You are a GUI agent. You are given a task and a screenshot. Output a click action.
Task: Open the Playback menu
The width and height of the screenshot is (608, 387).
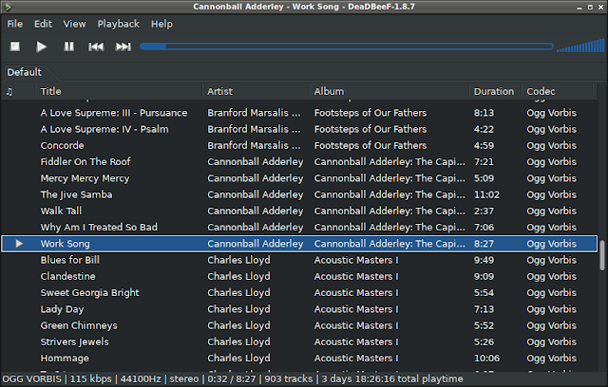click(x=118, y=24)
